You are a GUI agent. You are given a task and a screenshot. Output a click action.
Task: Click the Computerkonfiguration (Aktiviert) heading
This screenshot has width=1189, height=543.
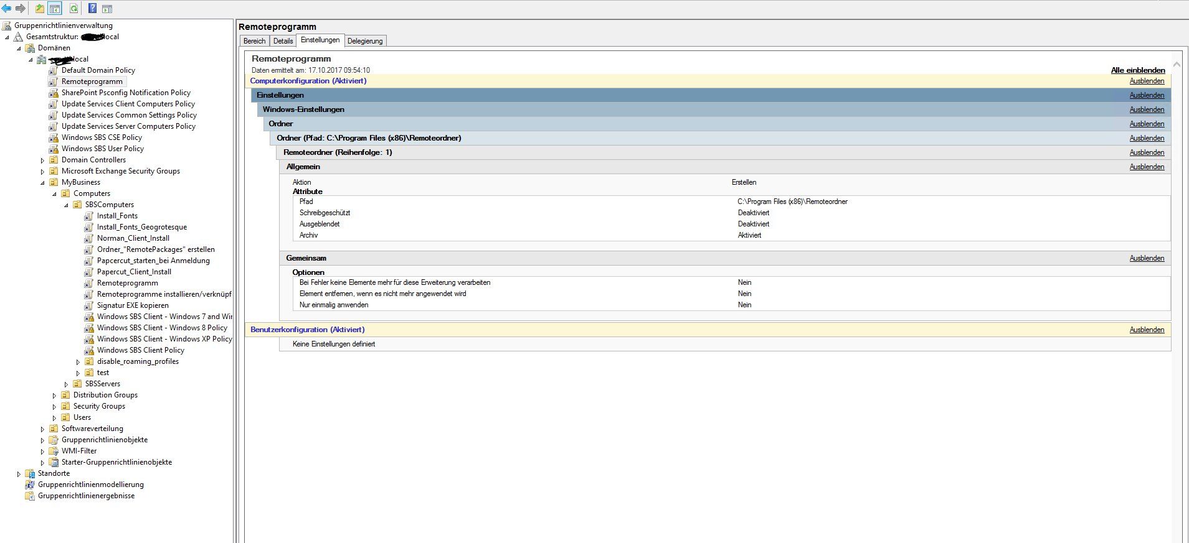tap(308, 81)
